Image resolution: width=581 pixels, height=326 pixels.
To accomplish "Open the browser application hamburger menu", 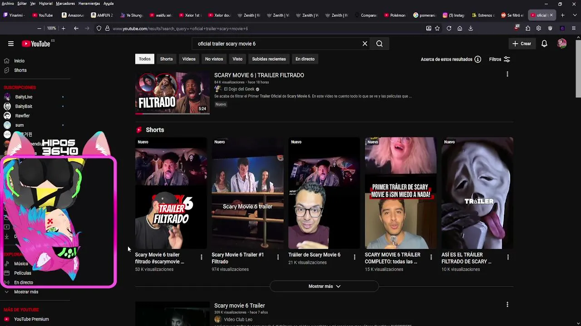I will [574, 28].
